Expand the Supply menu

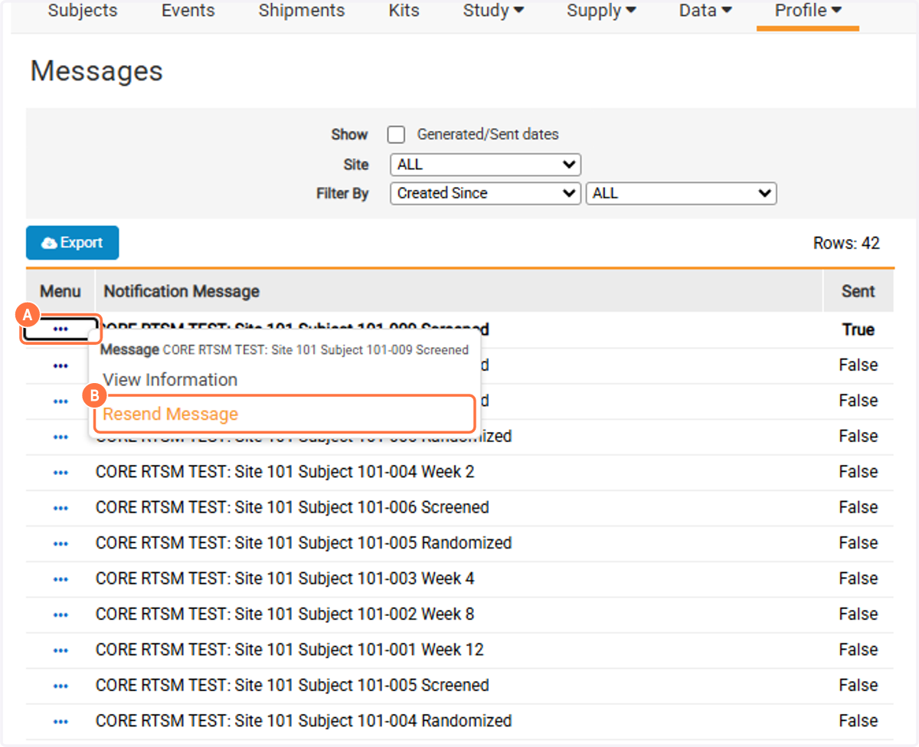point(602,11)
